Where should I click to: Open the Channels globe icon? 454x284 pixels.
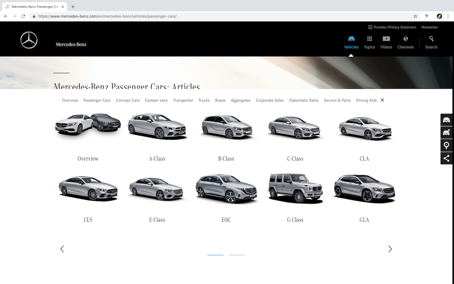[406, 39]
